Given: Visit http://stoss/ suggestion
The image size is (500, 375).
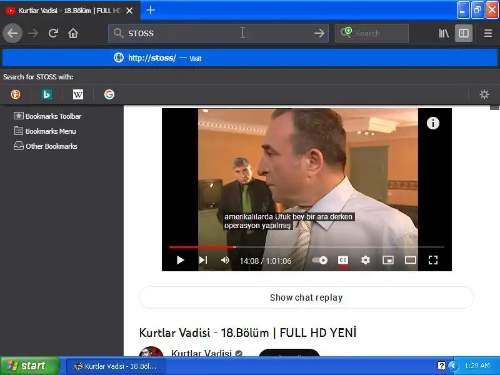Looking at the screenshot, I should (249, 58).
